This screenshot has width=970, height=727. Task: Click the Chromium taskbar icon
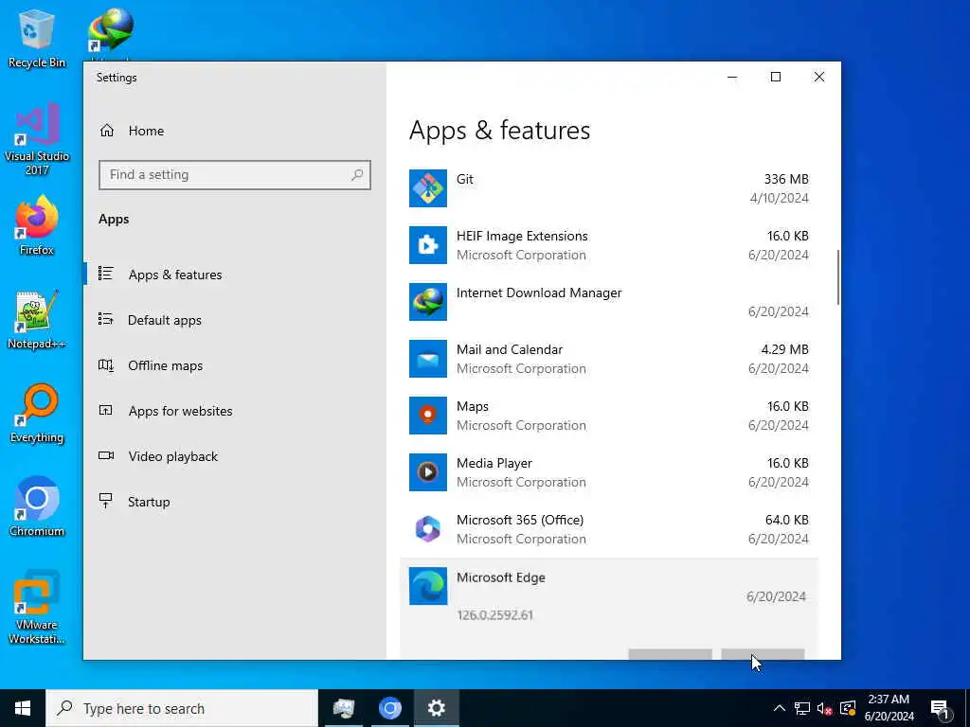(389, 708)
